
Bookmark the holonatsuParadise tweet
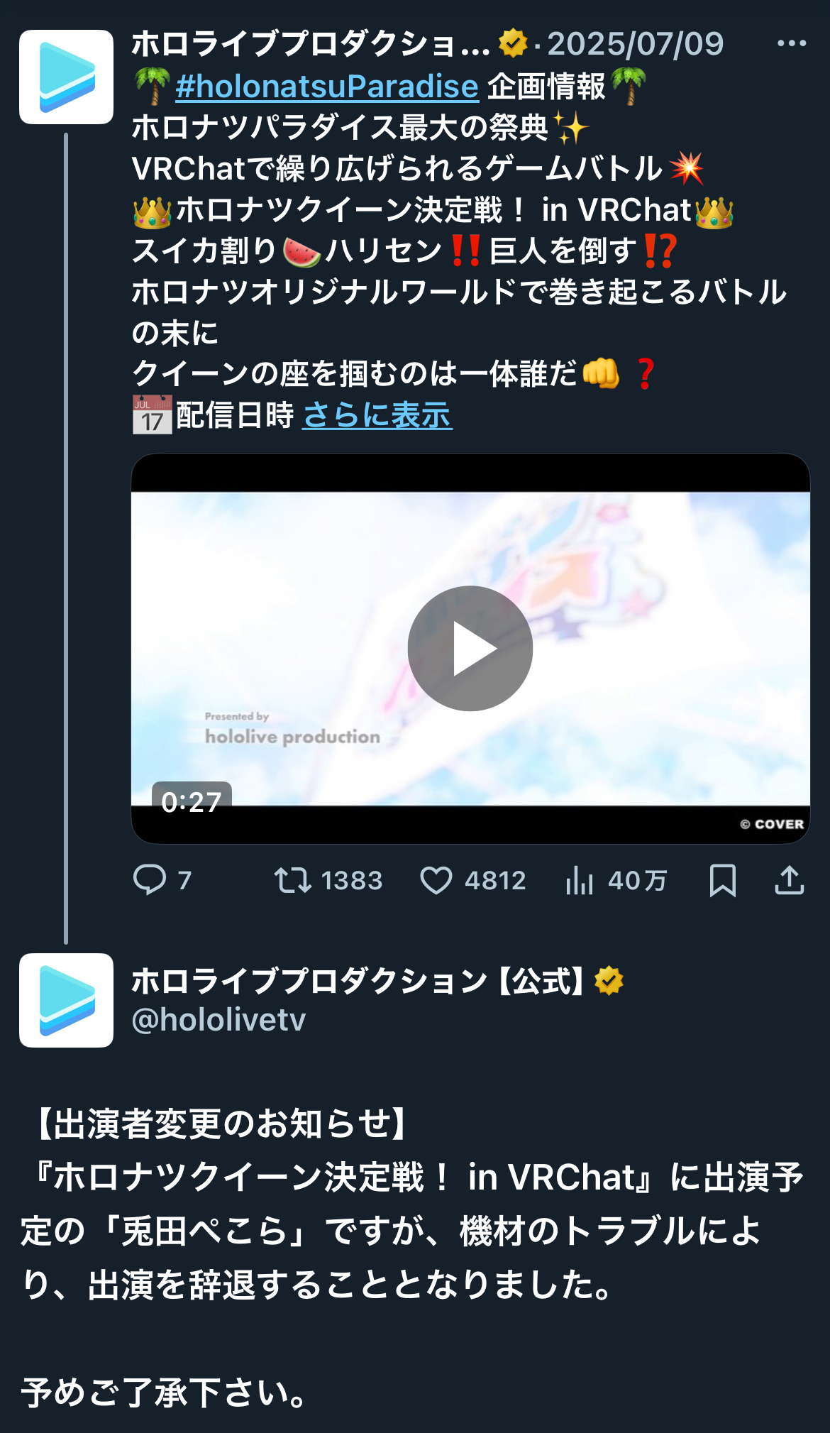723,880
